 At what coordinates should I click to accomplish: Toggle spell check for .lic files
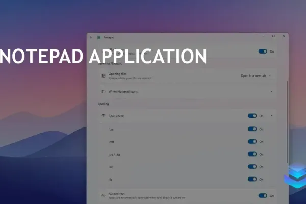[252, 179]
